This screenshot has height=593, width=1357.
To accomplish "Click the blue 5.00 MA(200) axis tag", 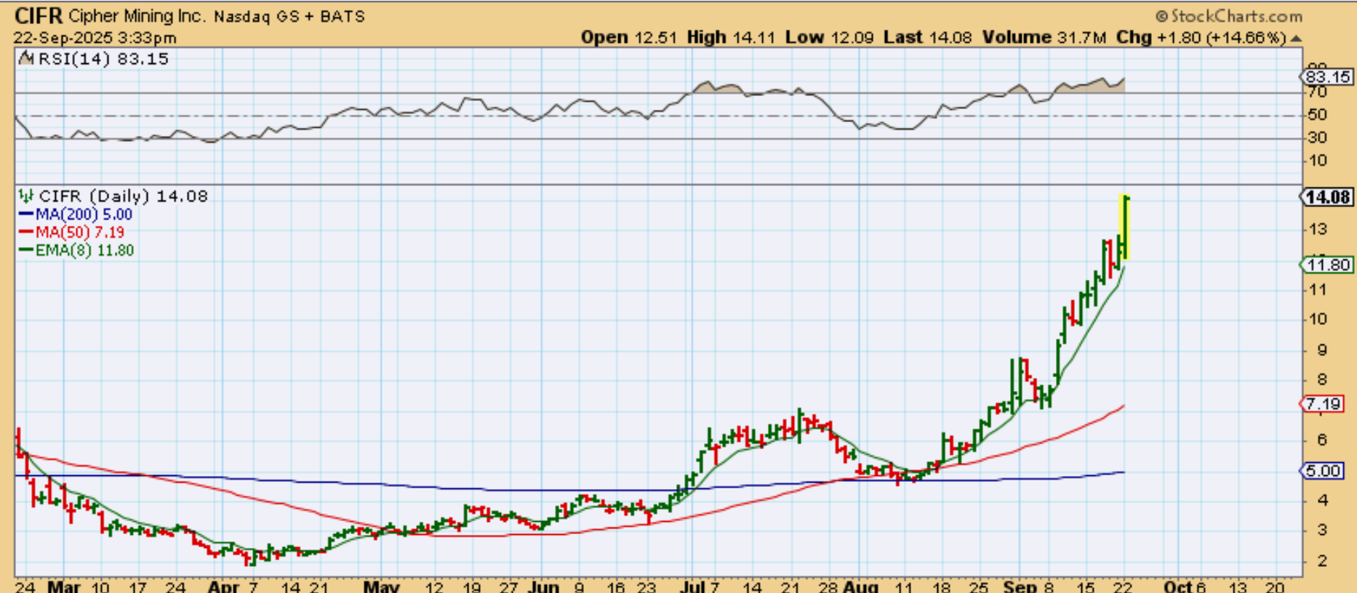I will pos(1322,471).
